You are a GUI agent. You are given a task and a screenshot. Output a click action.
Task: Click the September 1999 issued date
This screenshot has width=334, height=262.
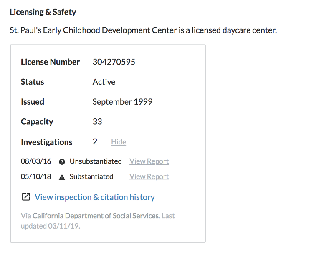point(122,102)
